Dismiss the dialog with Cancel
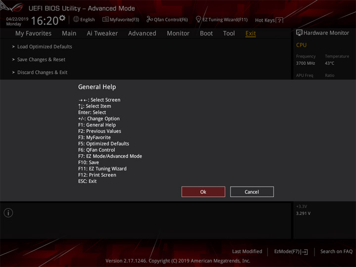 (252, 192)
